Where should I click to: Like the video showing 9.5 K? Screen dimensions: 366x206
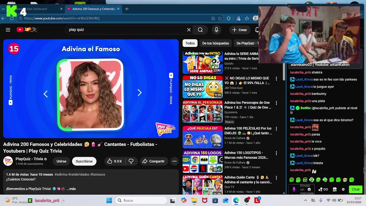pyautogui.click(x=114, y=161)
